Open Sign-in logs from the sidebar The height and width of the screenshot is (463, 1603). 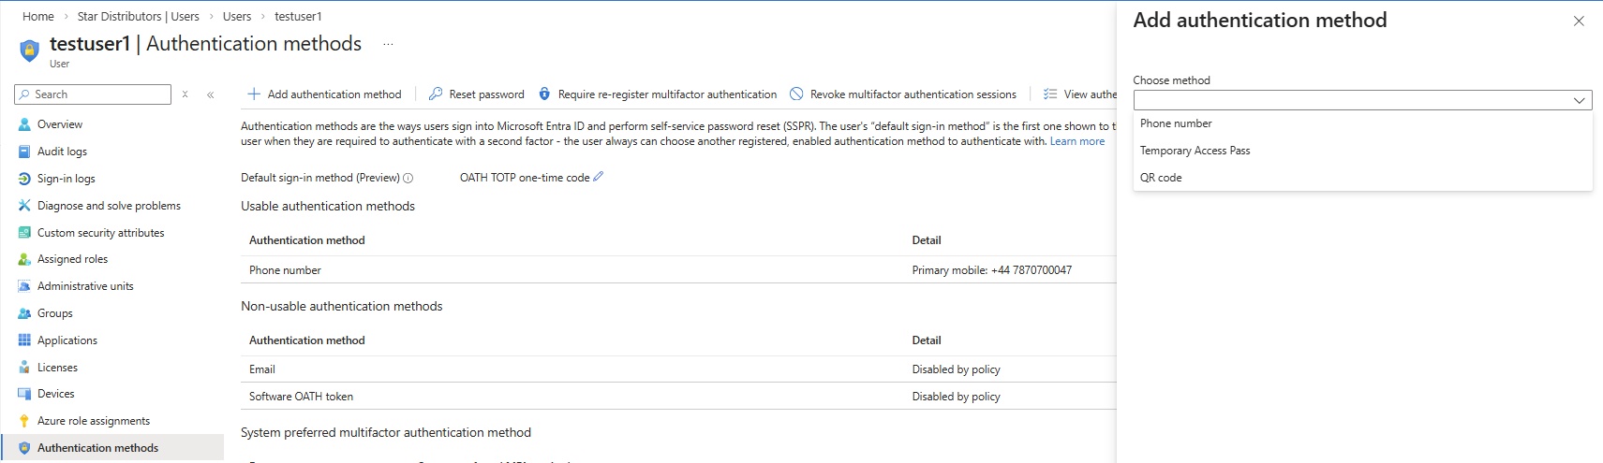pyautogui.click(x=66, y=179)
